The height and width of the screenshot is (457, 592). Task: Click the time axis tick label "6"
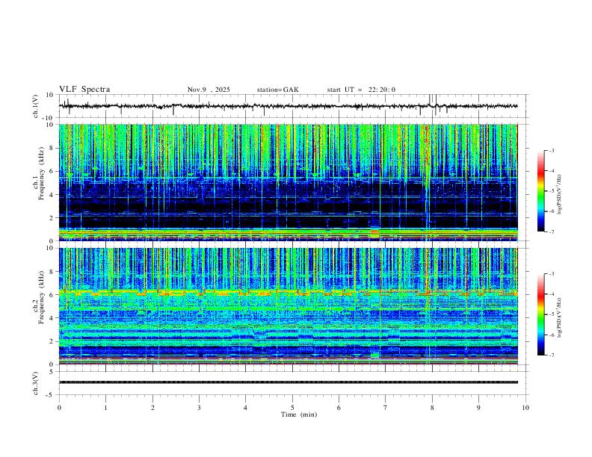coord(339,408)
